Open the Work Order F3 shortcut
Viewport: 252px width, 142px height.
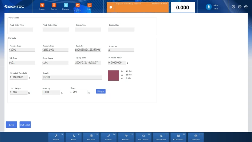tap(91, 137)
